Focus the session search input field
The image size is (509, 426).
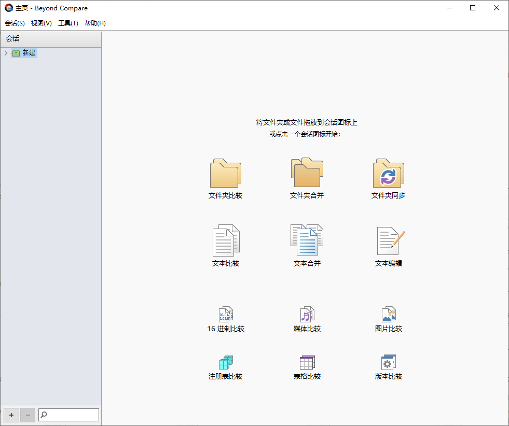[69, 415]
